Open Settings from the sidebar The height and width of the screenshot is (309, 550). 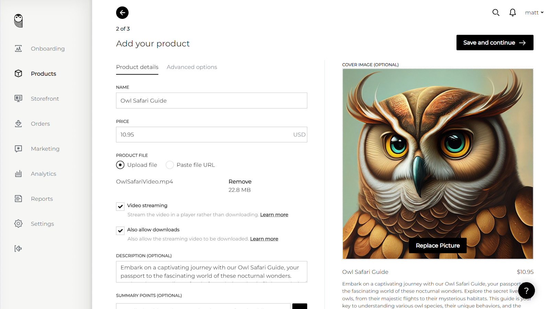(42, 224)
